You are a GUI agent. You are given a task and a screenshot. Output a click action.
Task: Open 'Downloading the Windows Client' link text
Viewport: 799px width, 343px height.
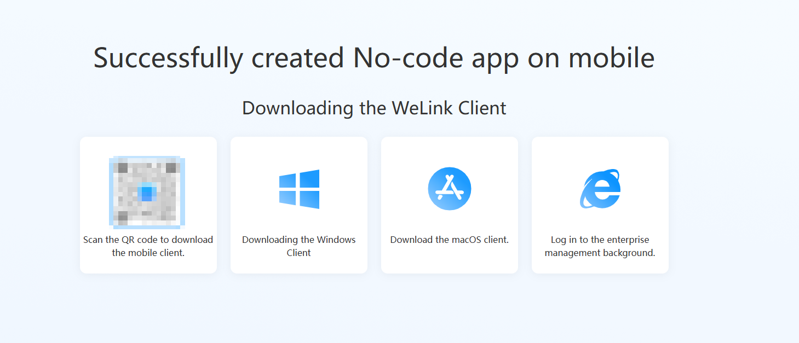[x=299, y=246]
